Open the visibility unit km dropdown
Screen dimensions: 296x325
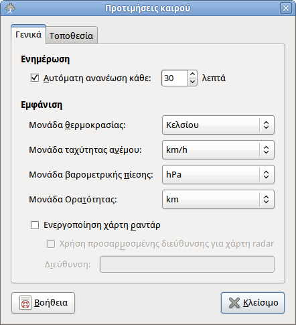218,199
